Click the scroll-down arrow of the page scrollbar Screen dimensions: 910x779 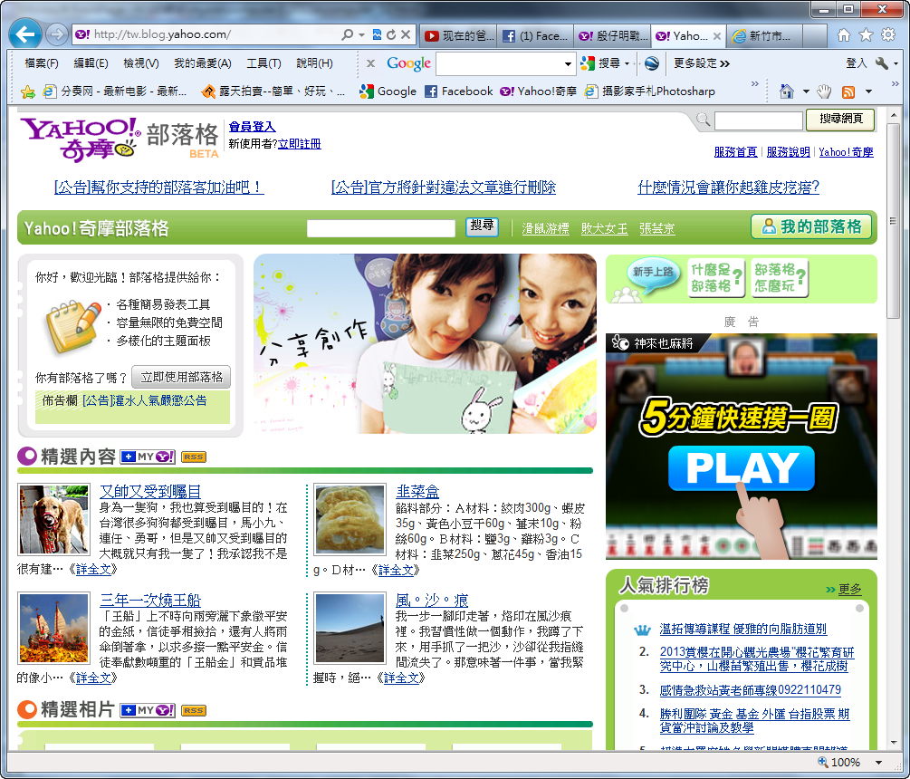pyautogui.click(x=893, y=743)
